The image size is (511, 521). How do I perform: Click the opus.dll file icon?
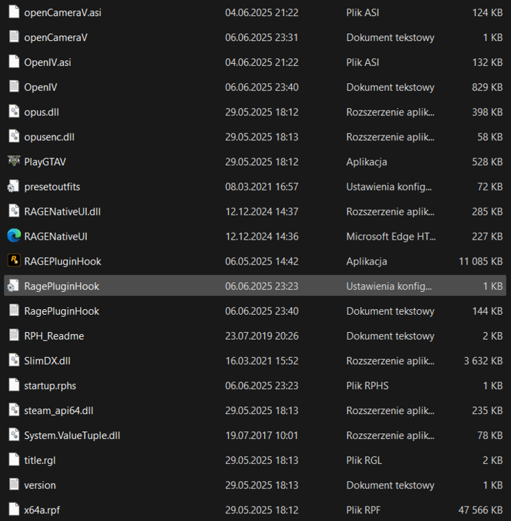[x=14, y=111]
